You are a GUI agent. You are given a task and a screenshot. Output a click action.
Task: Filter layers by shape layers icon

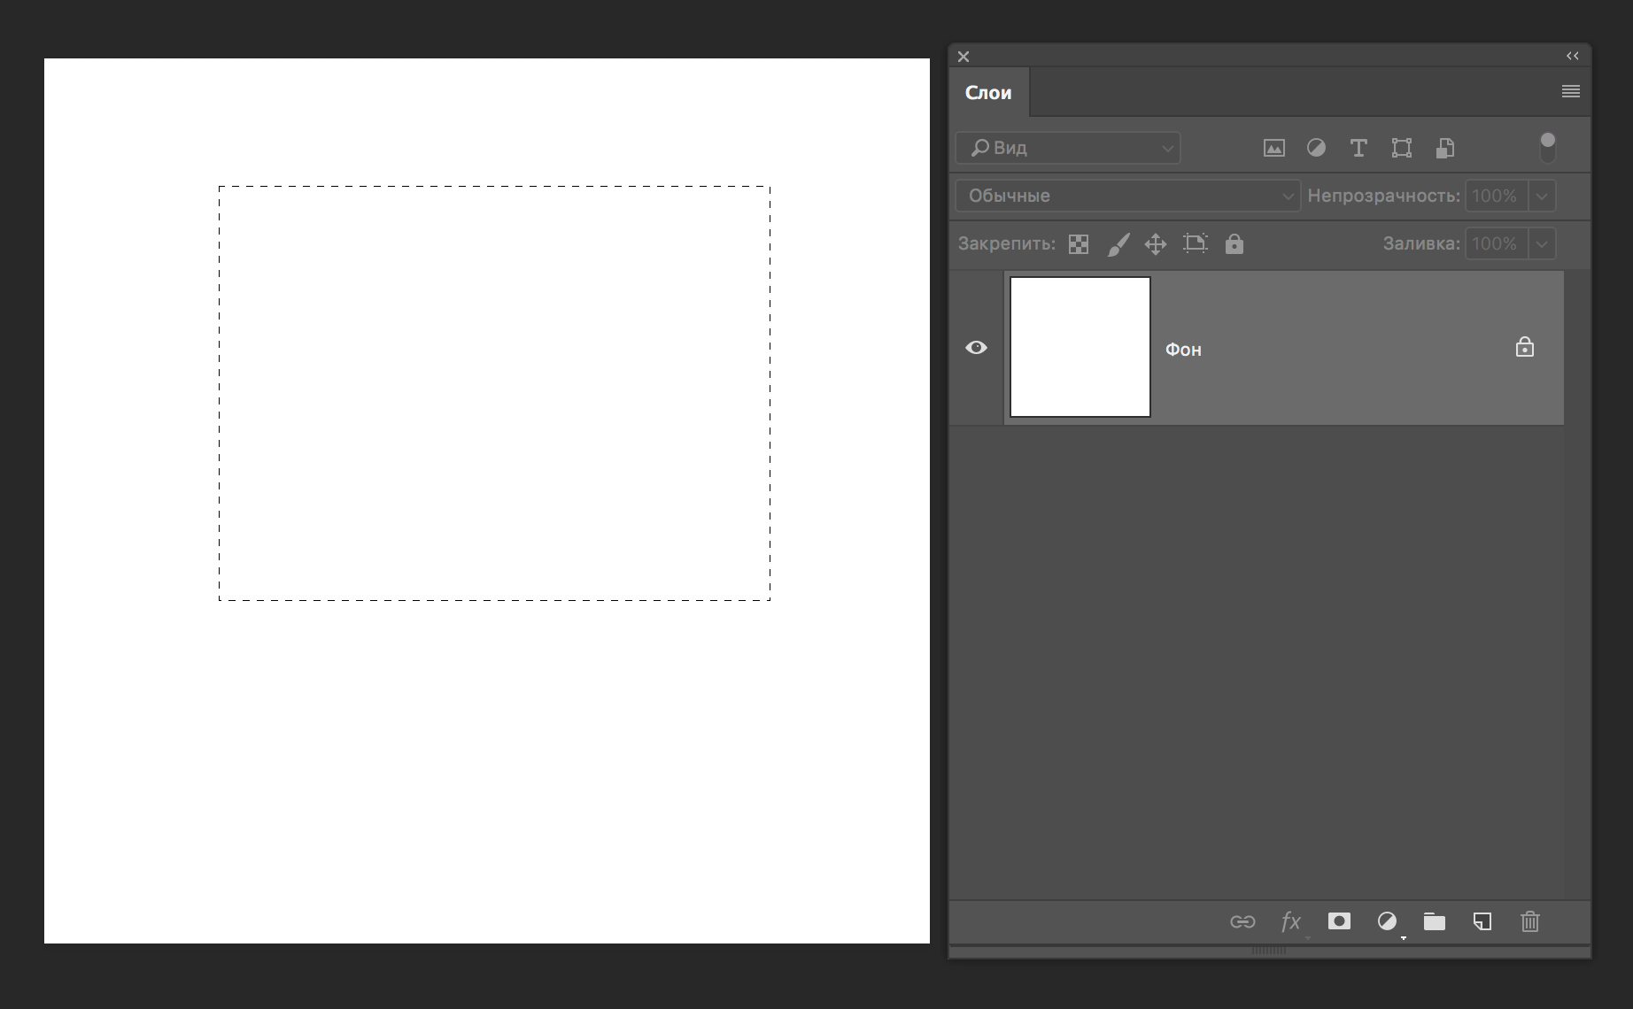pyautogui.click(x=1401, y=149)
